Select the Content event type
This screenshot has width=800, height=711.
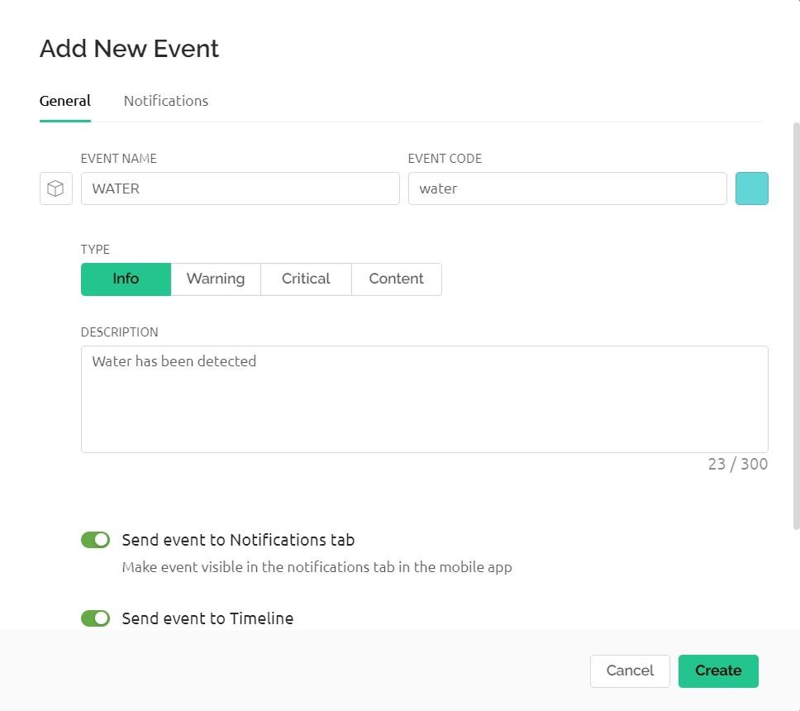point(397,279)
